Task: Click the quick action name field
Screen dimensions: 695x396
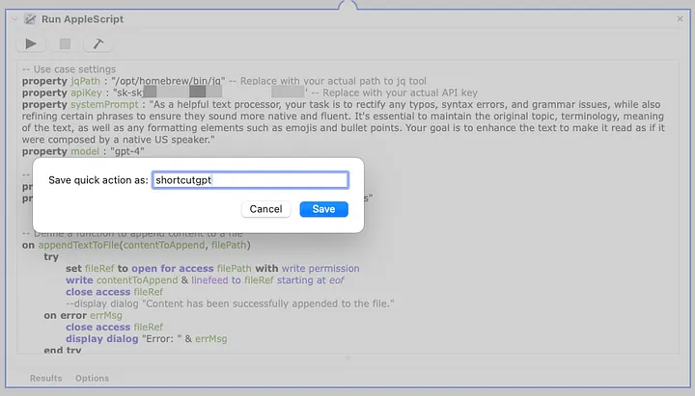Action: point(250,180)
